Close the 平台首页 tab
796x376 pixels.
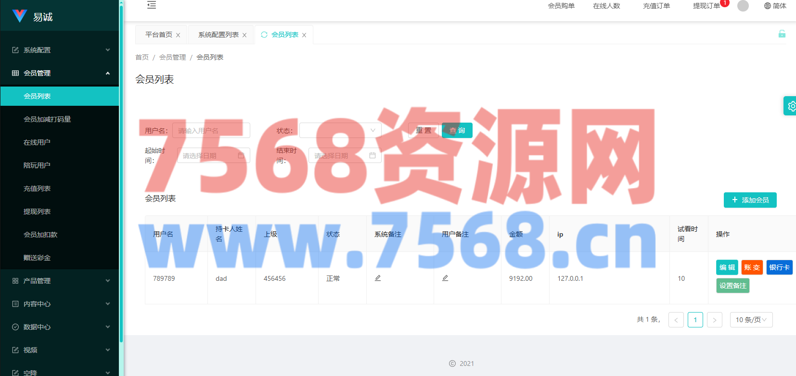pos(178,35)
